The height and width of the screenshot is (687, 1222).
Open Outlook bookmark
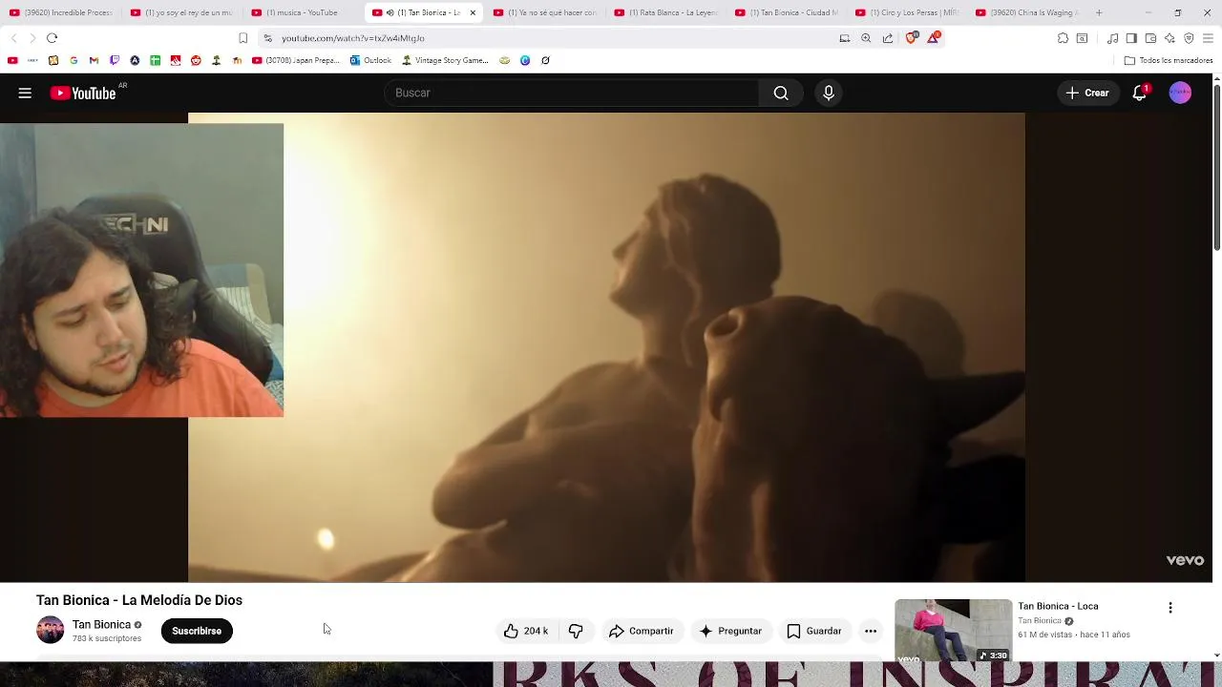(370, 60)
